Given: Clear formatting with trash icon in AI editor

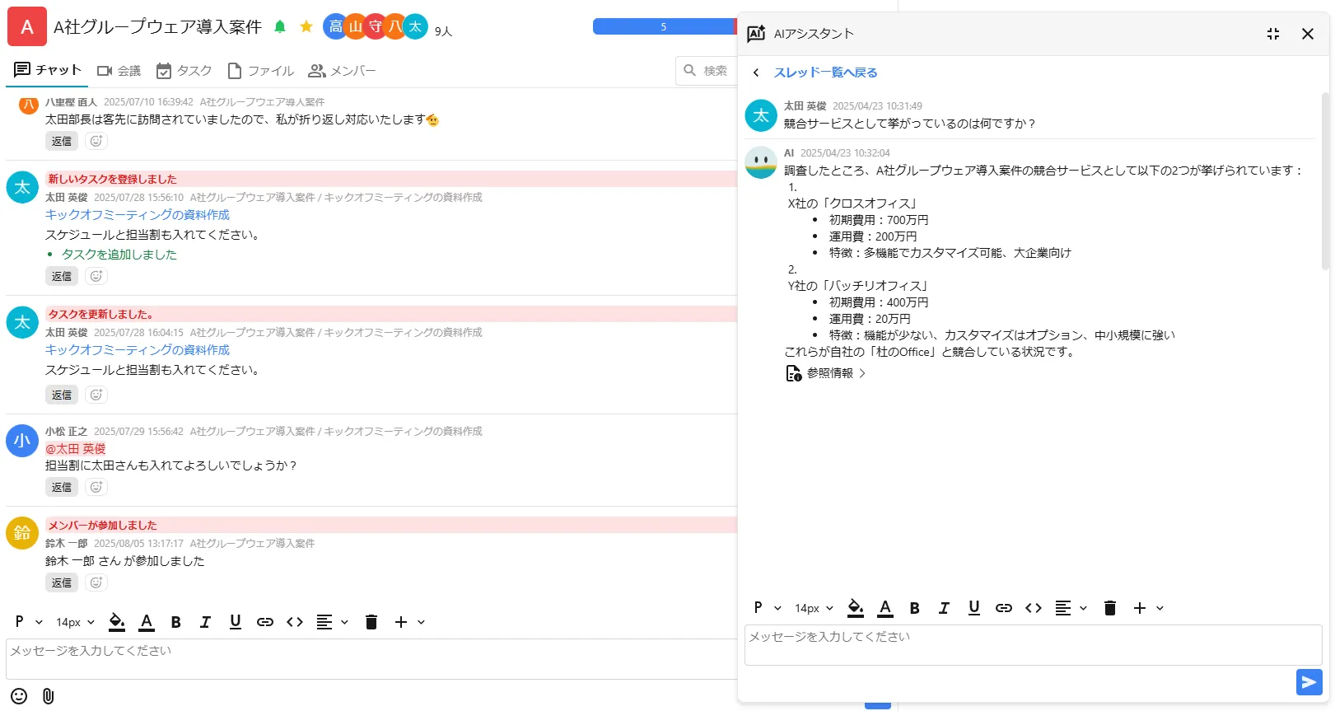Looking at the screenshot, I should pos(1110,608).
